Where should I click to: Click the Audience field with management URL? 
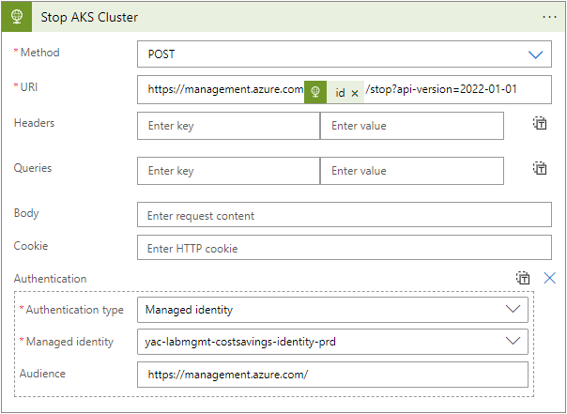click(332, 375)
